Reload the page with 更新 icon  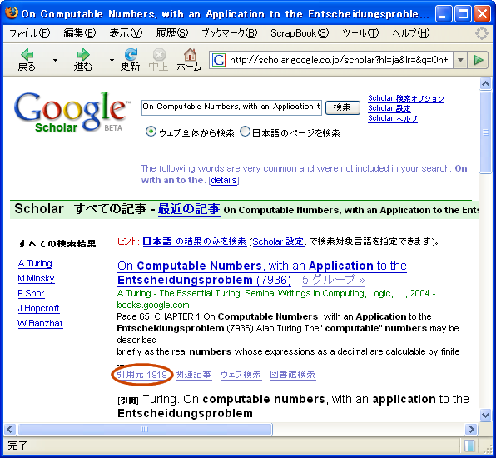(131, 54)
